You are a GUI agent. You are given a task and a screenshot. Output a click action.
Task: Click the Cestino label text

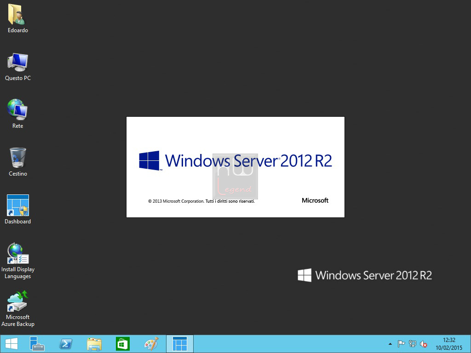point(18,174)
